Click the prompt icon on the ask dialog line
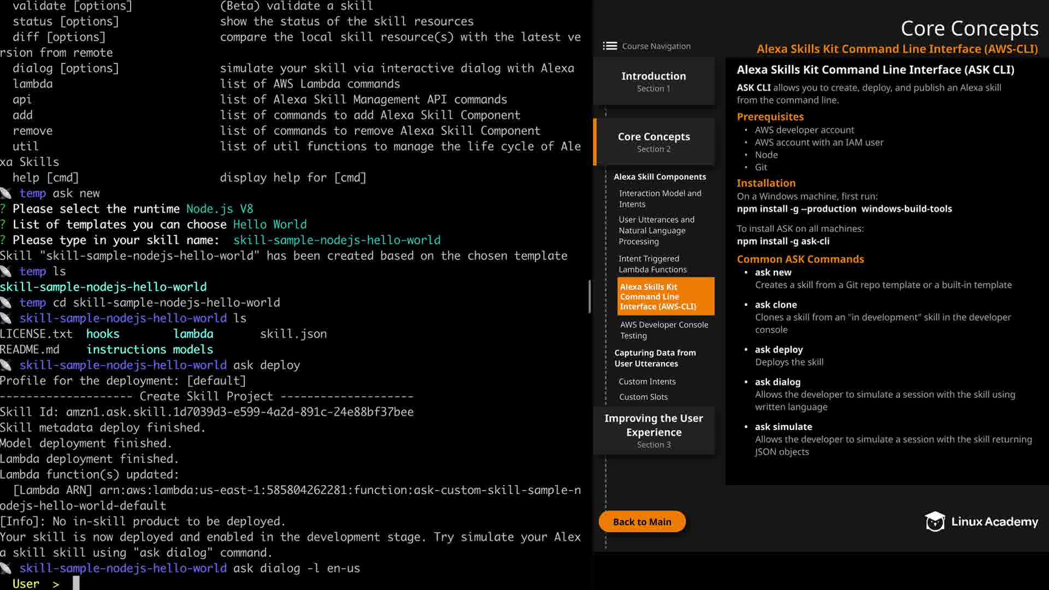Viewport: 1049px width, 590px height. click(x=6, y=568)
